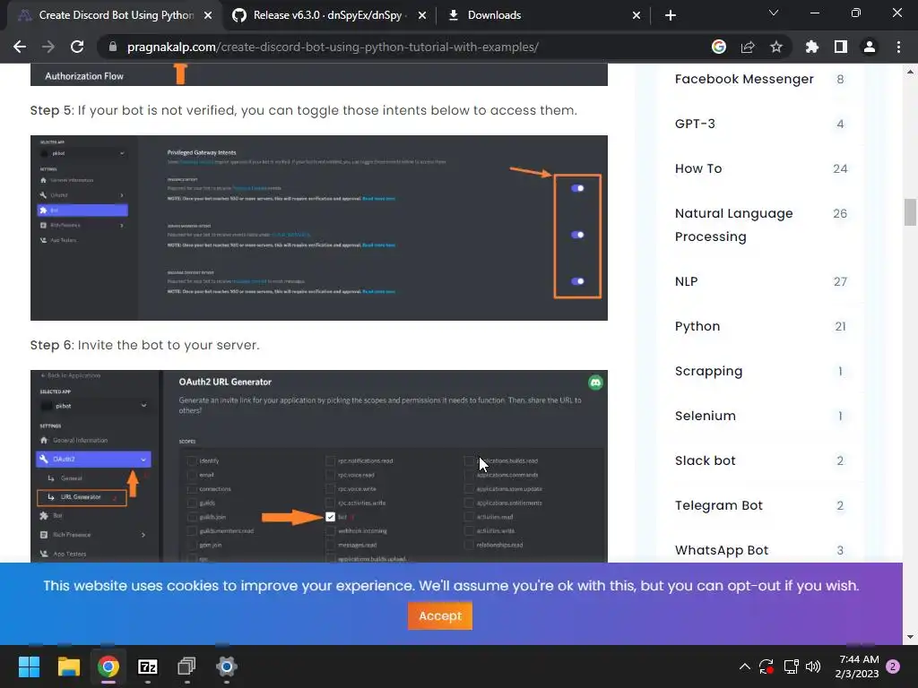918x688 pixels.
Task: Click the page vertical scrollbar thumb
Action: point(910,211)
